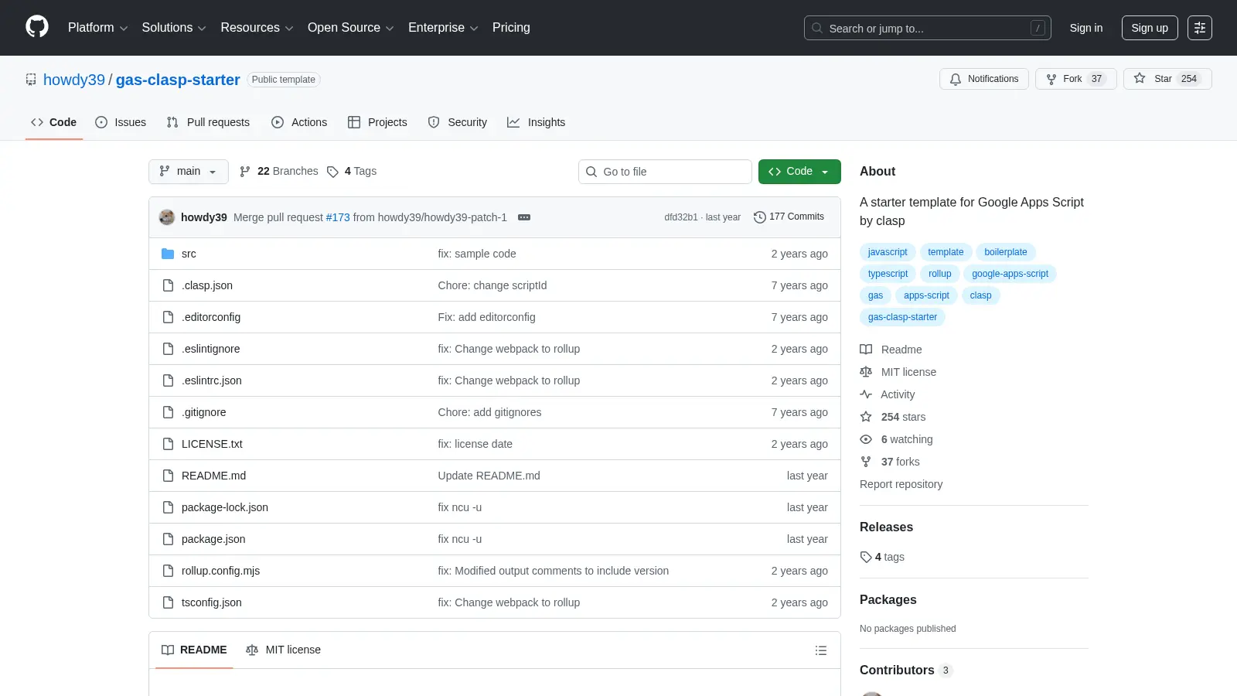Fork the repository
The image size is (1237, 696).
[x=1075, y=79]
